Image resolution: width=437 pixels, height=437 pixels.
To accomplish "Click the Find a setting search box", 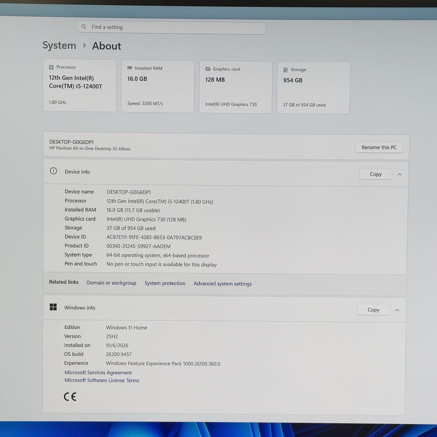I will pyautogui.click(x=172, y=27).
